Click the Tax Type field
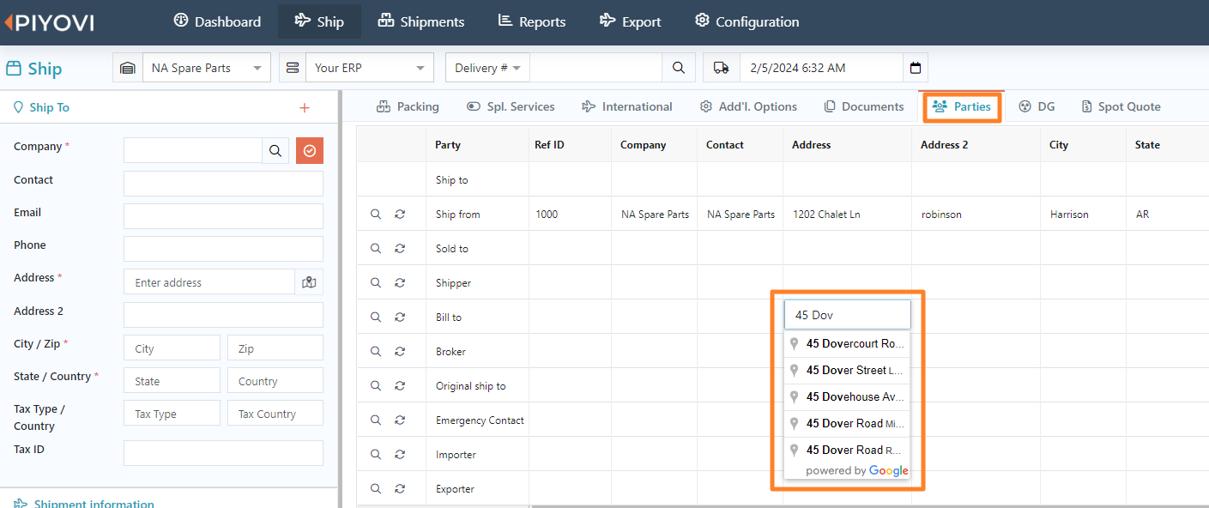 tap(172, 413)
